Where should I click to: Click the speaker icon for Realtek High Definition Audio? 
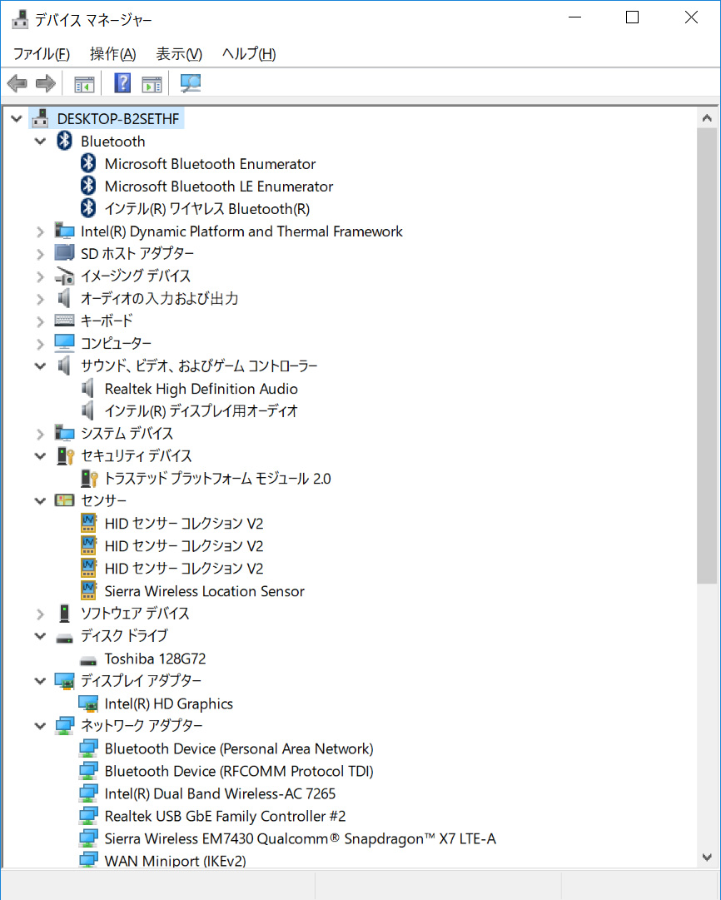[88, 388]
